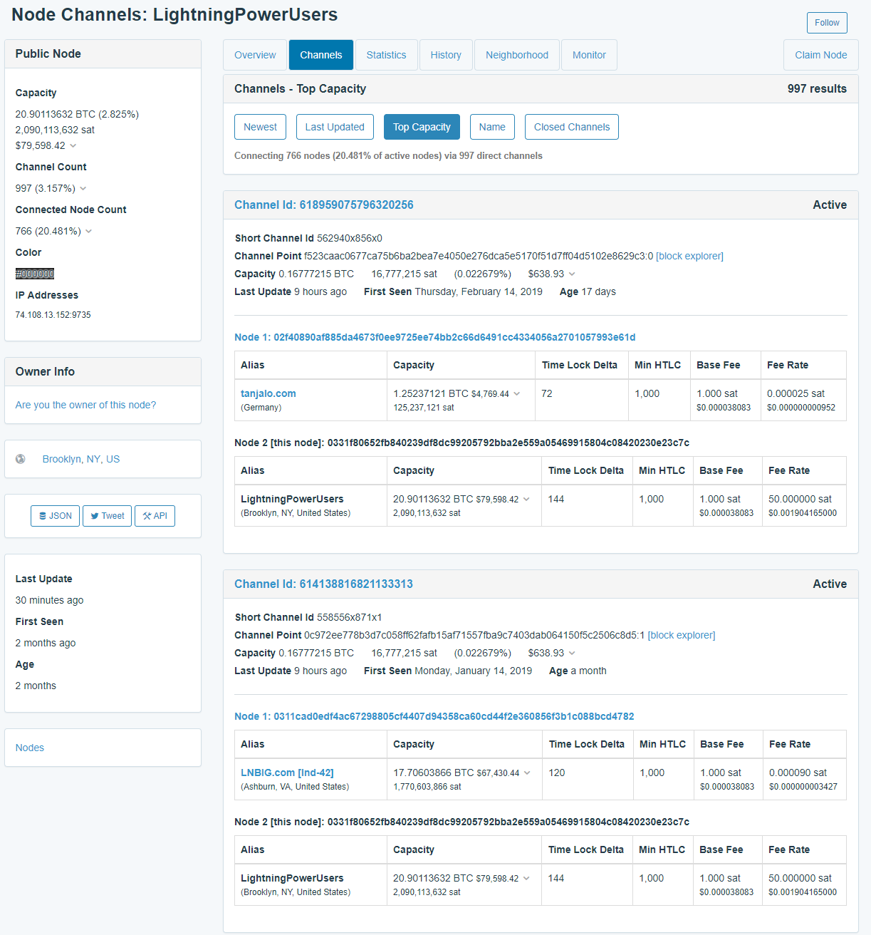Open the LNBIG.com [lnd-42] alias link
871x935 pixels.
pos(287,773)
